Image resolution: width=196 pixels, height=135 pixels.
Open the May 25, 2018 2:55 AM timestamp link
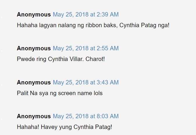tap(86, 48)
